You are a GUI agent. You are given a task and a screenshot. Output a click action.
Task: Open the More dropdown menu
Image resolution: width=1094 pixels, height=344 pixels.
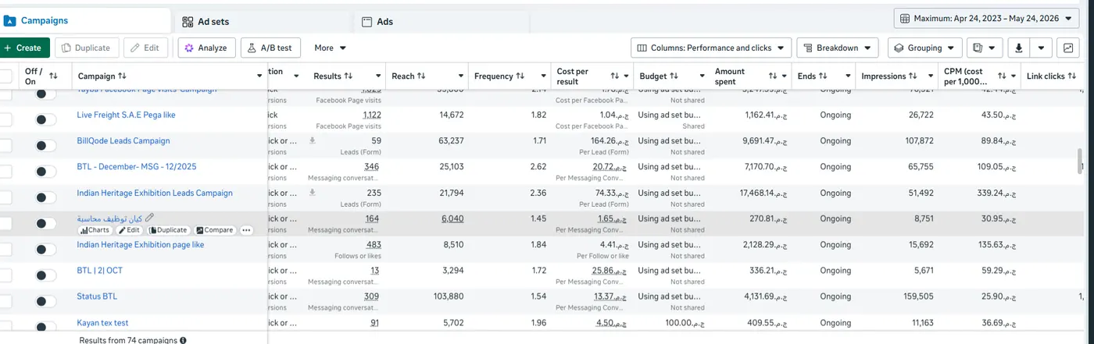[330, 48]
